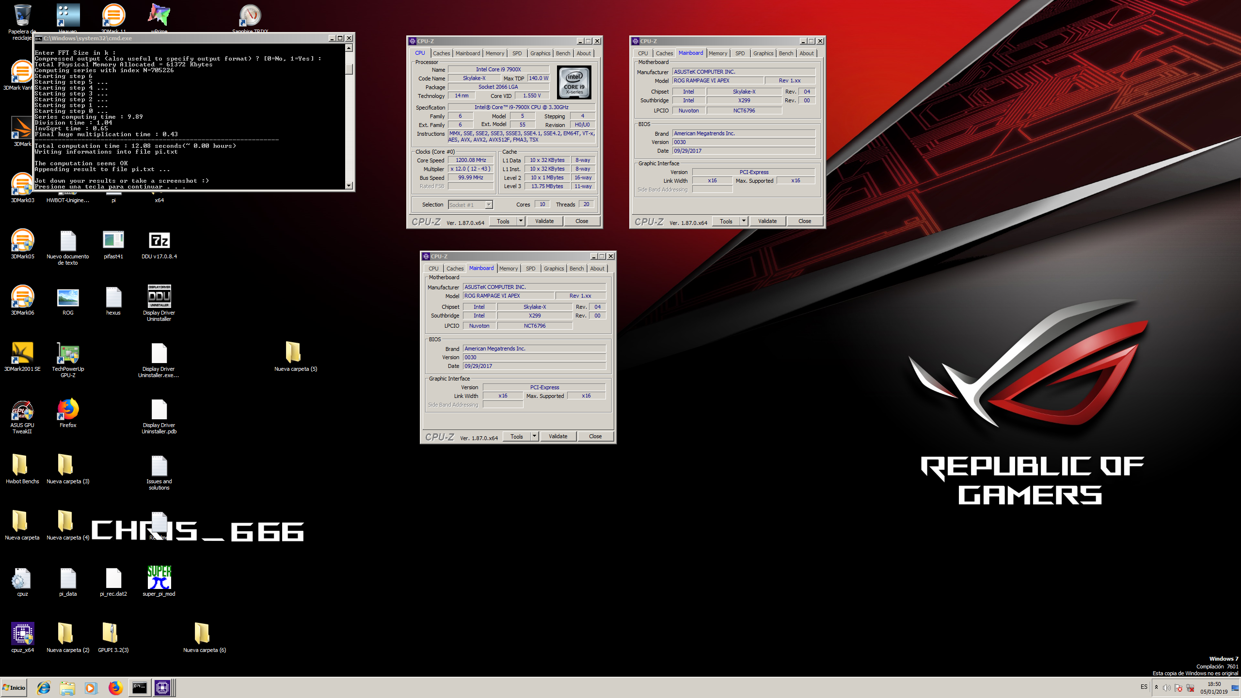Launch ASUS GPU TweakII
This screenshot has width=1241, height=698.
click(22, 416)
